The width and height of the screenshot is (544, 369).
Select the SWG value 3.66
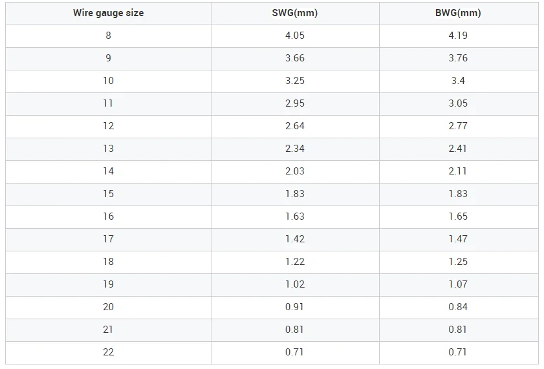pos(294,58)
